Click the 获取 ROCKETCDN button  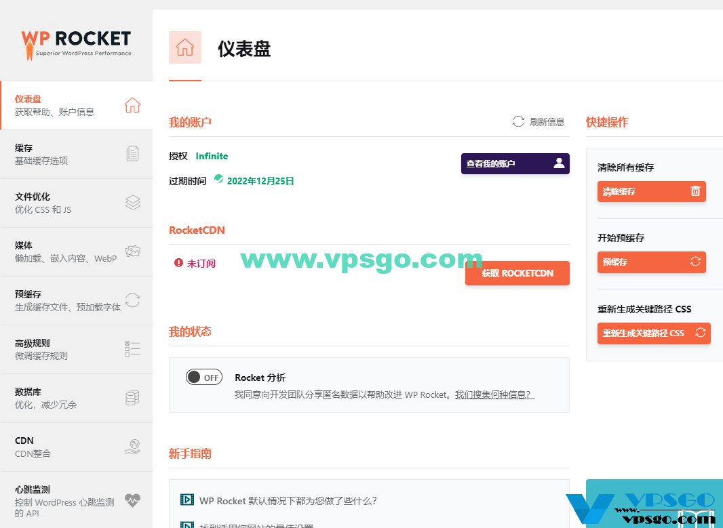[517, 273]
